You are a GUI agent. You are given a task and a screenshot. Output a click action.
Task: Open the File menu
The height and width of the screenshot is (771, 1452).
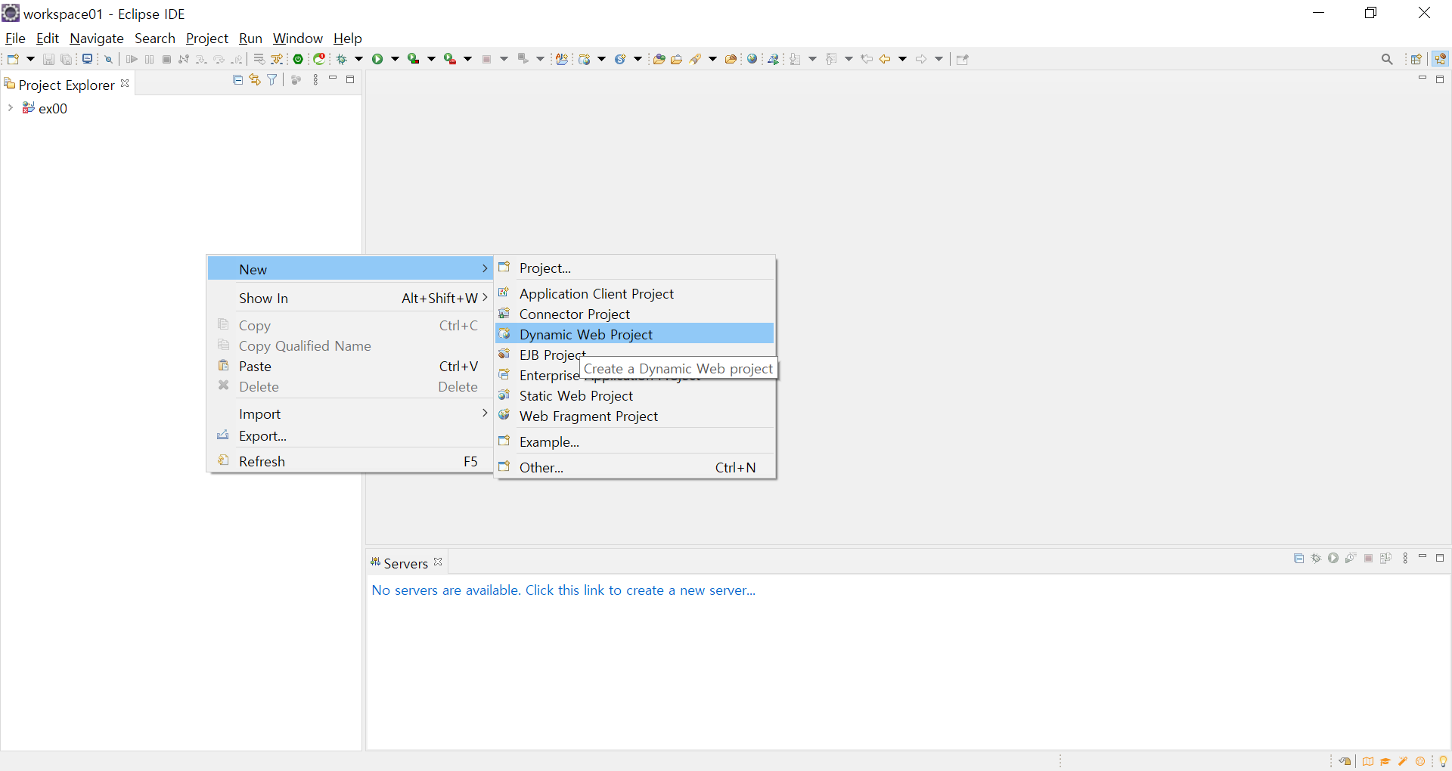(15, 38)
